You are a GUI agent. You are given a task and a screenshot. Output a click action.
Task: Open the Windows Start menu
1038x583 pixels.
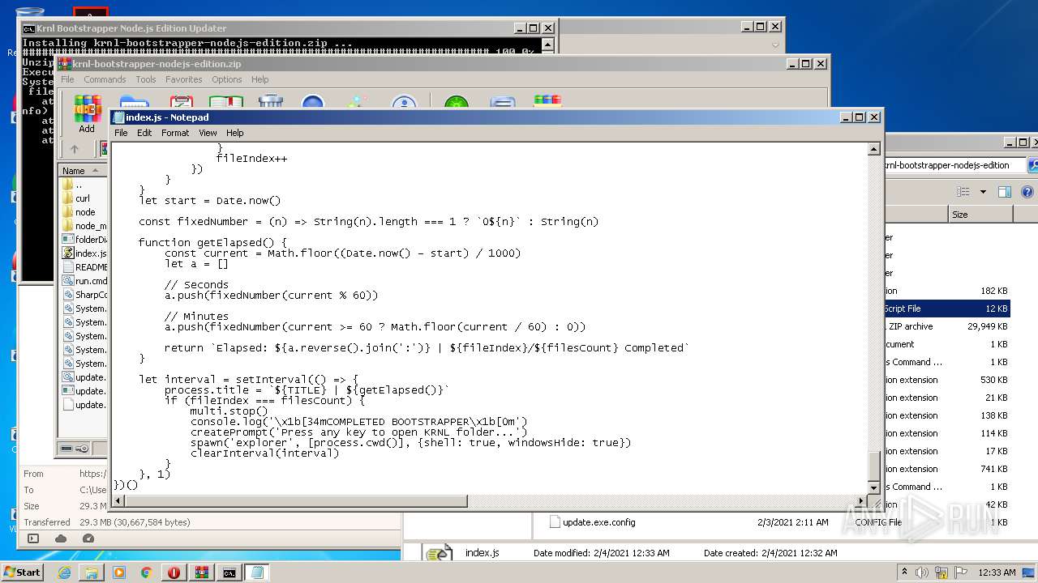[x=22, y=572]
